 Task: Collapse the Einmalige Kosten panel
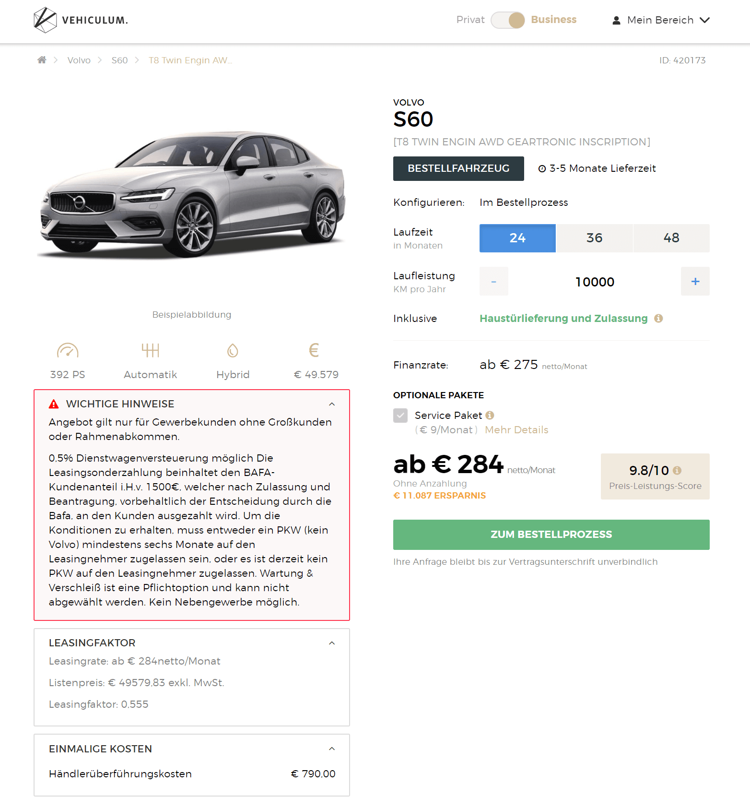(332, 749)
